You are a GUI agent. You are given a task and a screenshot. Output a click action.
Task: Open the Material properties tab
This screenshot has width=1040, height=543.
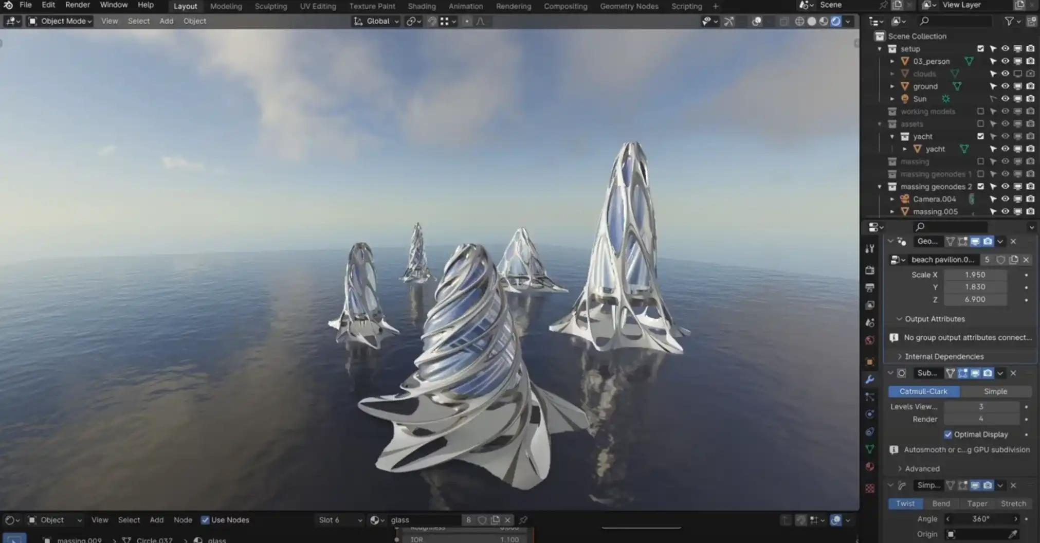870,466
